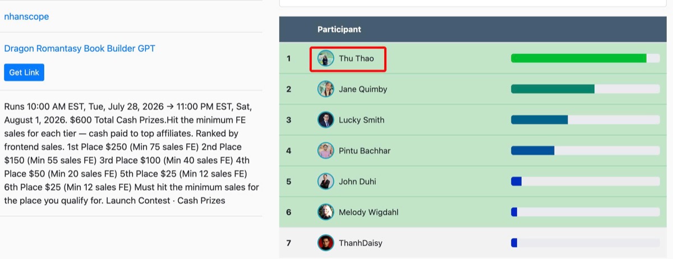673x259 pixels.
Task: Open the nhanscope link
Action: (26, 17)
